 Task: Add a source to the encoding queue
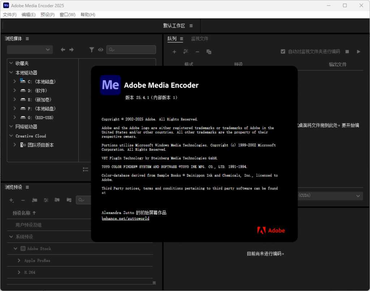tap(175, 52)
